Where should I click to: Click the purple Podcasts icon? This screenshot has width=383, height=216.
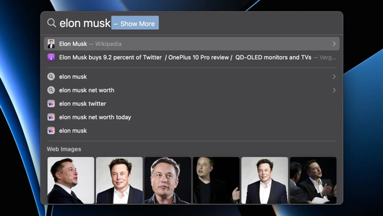51,57
